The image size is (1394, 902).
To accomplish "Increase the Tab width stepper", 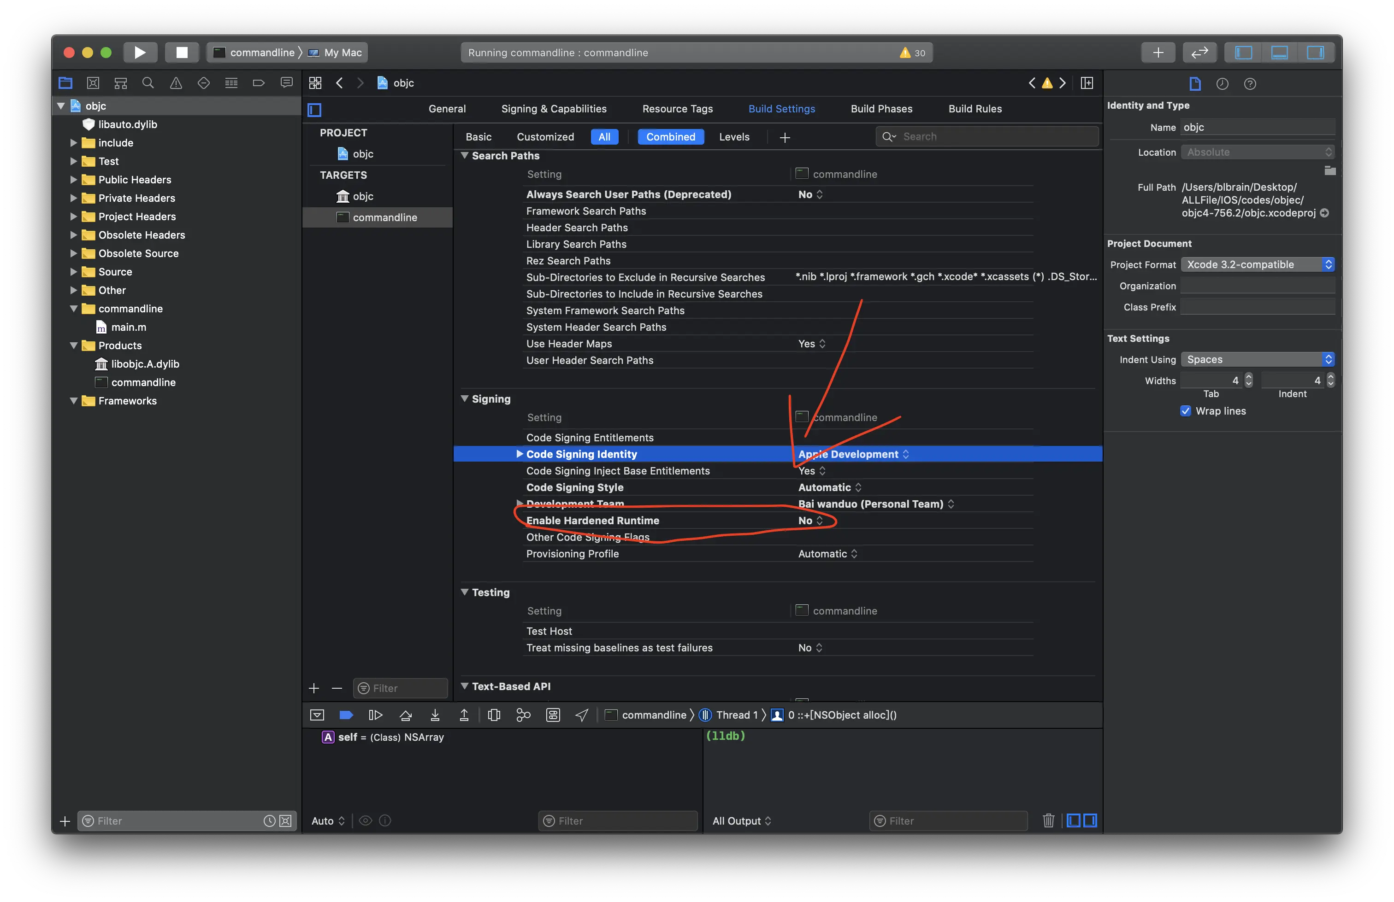I will tap(1249, 377).
